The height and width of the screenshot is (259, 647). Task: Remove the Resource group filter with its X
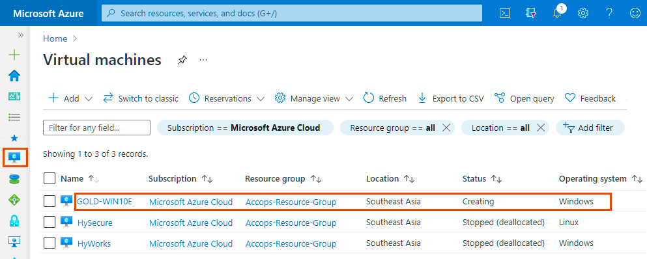click(x=446, y=128)
